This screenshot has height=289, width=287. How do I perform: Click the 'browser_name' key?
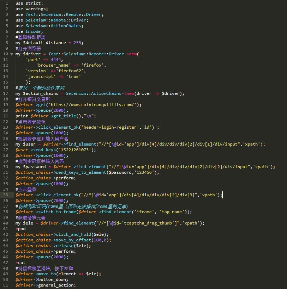(53, 65)
